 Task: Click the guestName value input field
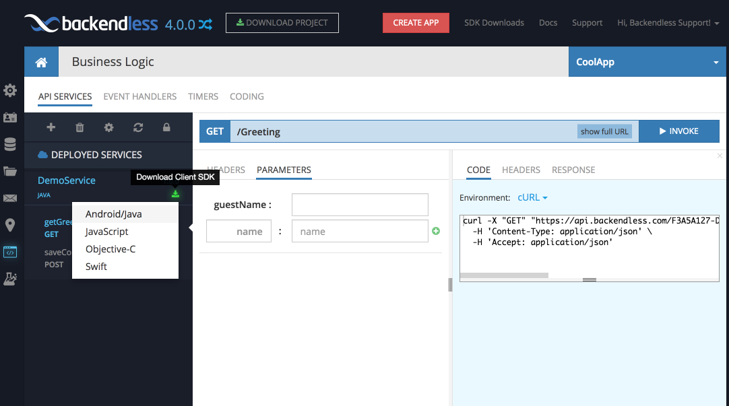pos(360,205)
